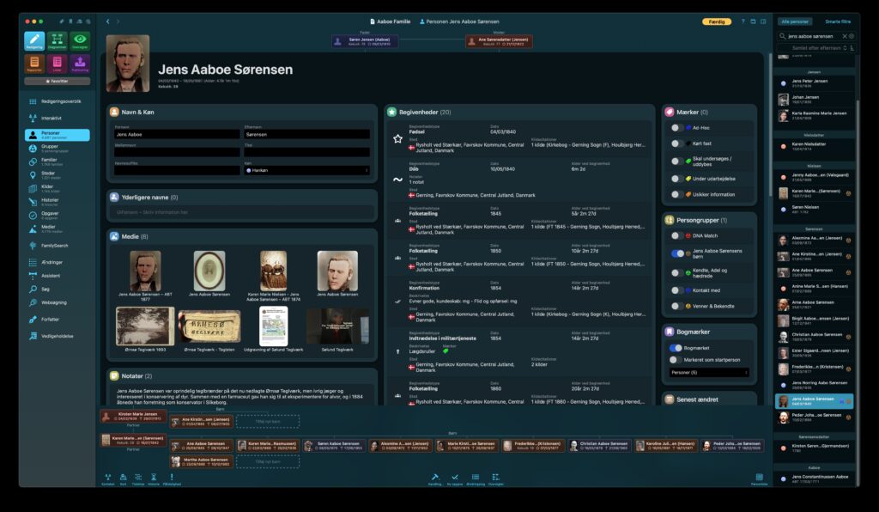Expand the Personer (5) bookmark dropdown

click(708, 372)
